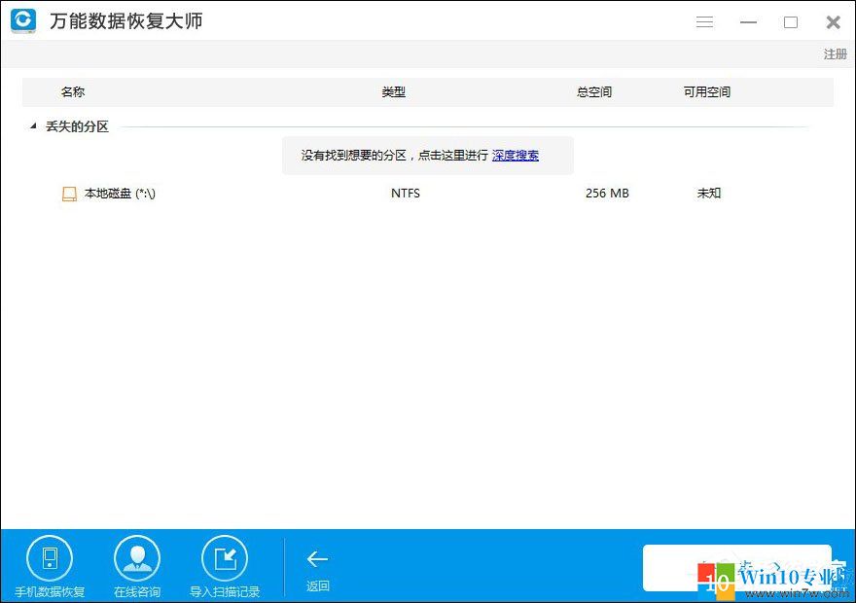856x603 pixels.
Task: Click the 深度搜索 deep search link
Action: point(517,155)
